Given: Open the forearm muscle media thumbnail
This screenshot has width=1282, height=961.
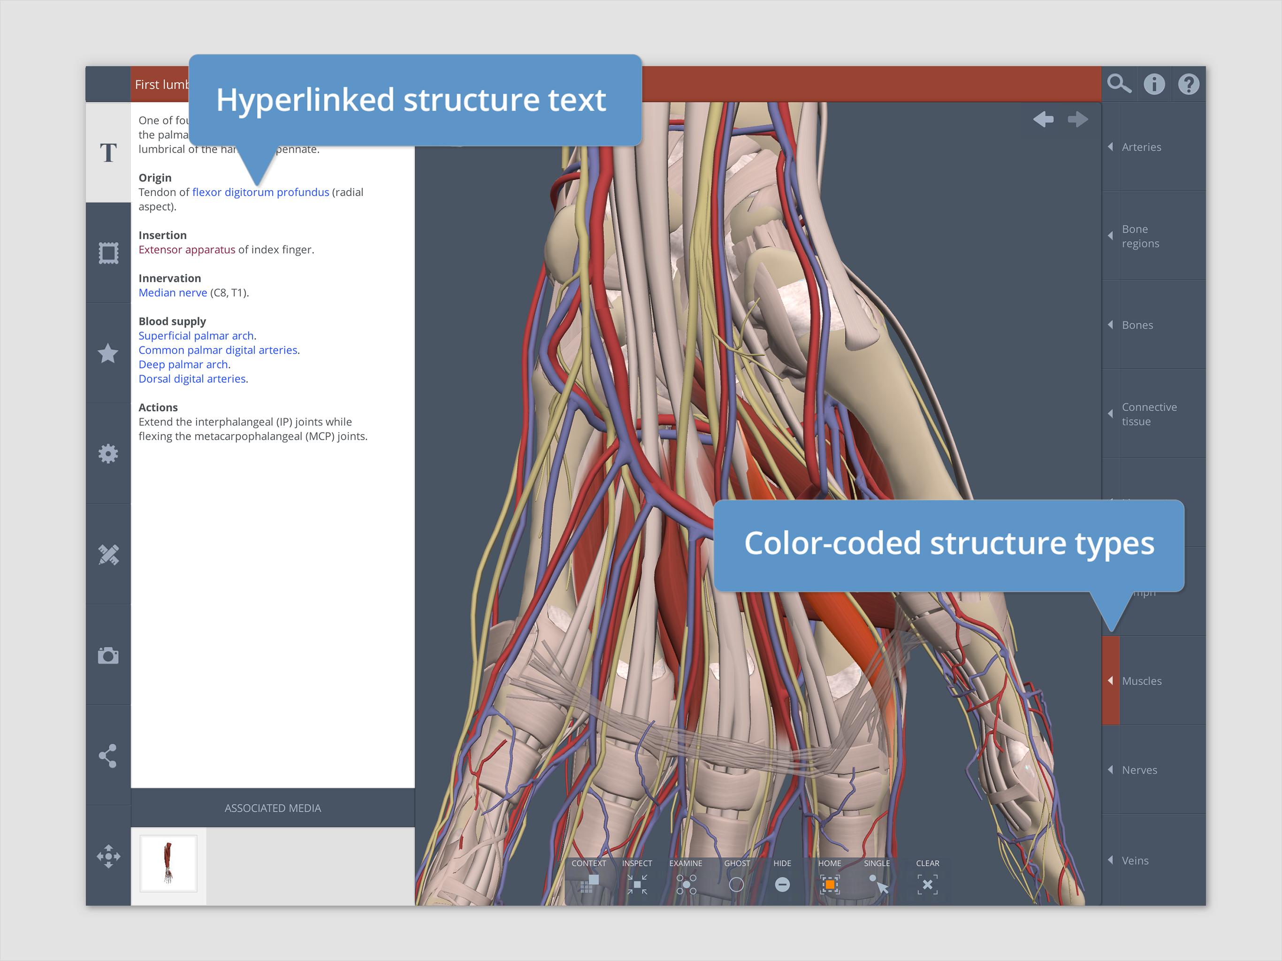Looking at the screenshot, I should coord(168,863).
